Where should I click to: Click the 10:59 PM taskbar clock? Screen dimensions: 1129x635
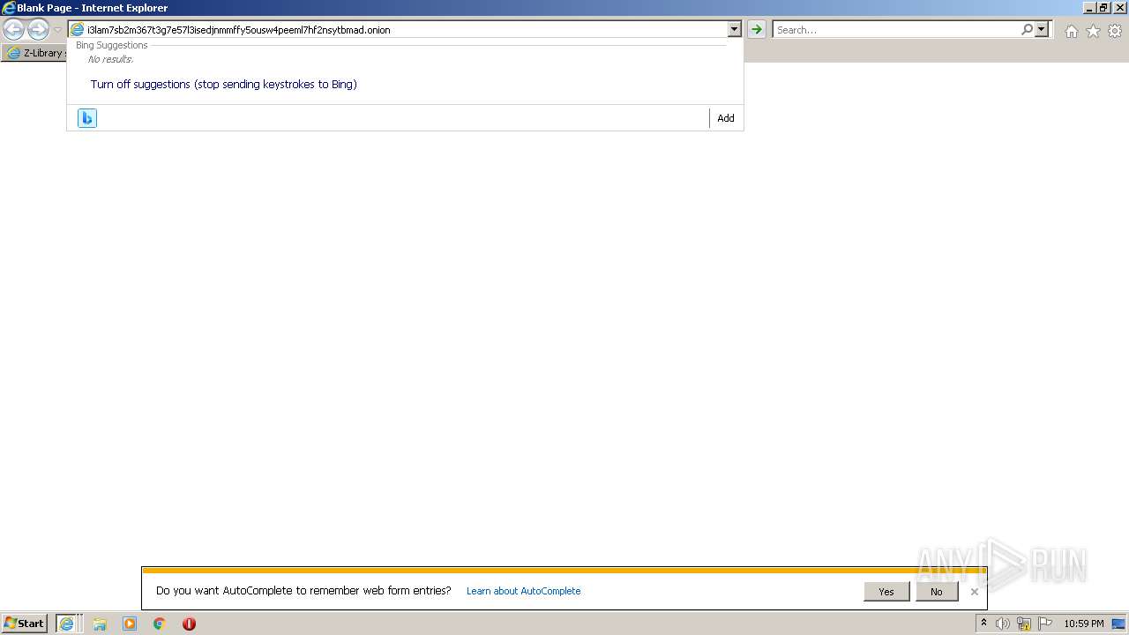1083,624
